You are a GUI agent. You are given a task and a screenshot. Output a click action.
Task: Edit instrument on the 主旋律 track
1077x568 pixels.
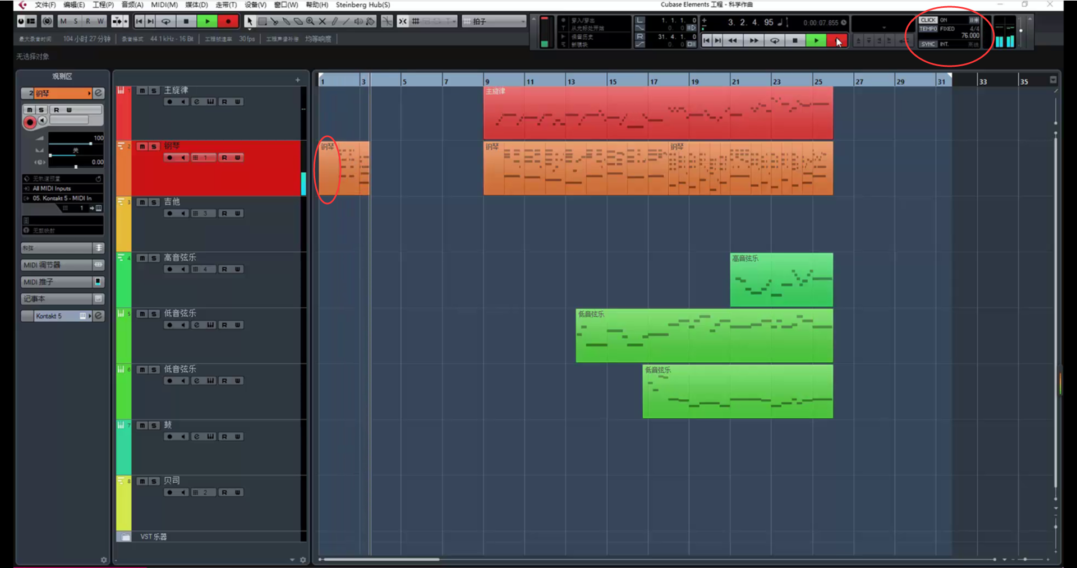tap(196, 101)
